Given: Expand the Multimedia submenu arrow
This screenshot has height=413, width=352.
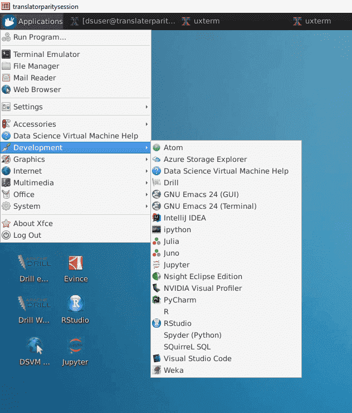Looking at the screenshot, I should (x=146, y=183).
